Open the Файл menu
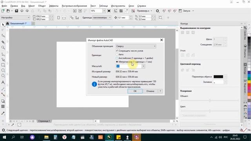The width and height of the screenshot is (251, 141). pyautogui.click(x=4, y=6)
